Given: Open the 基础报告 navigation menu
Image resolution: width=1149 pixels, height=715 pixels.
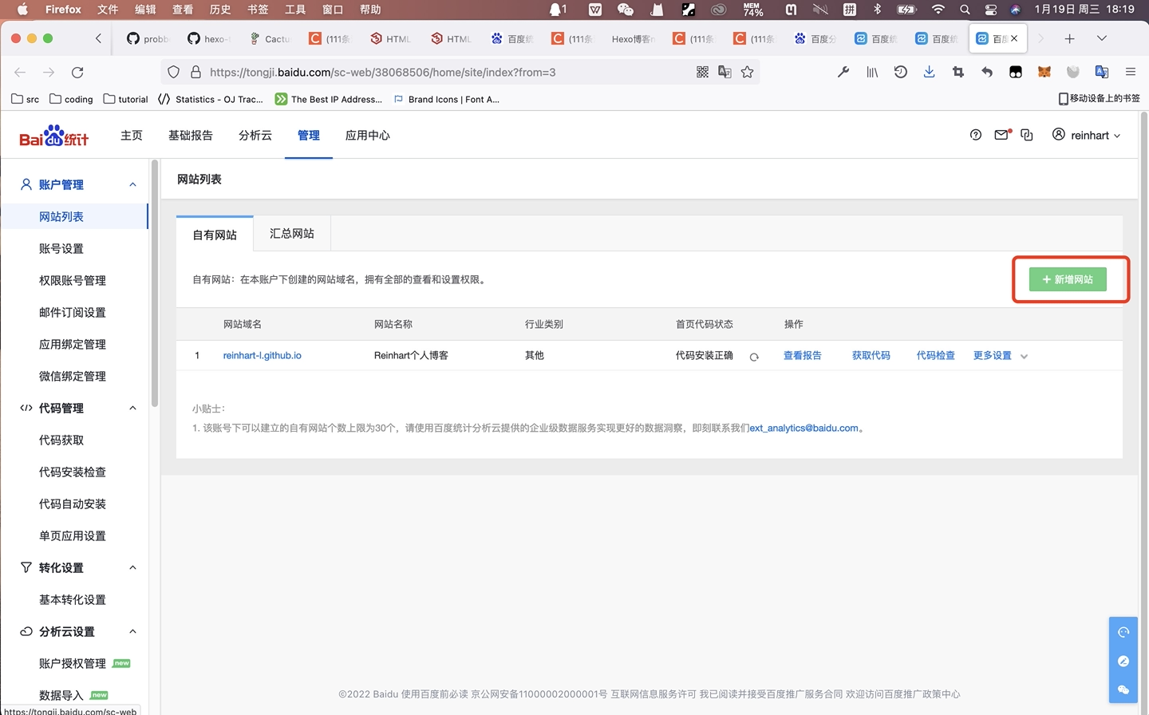Looking at the screenshot, I should [x=191, y=135].
